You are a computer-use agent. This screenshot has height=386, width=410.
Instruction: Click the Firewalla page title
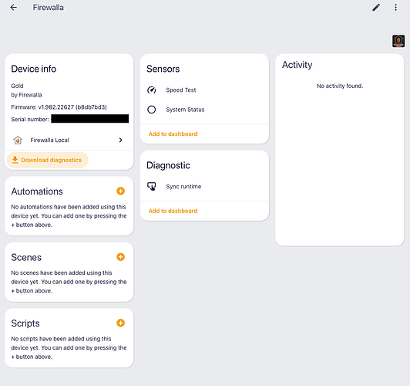48,7
